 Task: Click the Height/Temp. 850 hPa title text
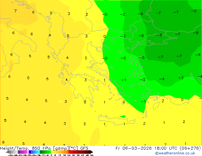click(x=25, y=148)
